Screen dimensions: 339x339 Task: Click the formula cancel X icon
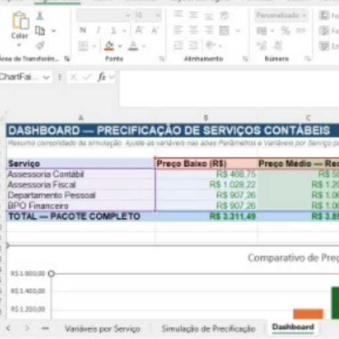pos(73,77)
